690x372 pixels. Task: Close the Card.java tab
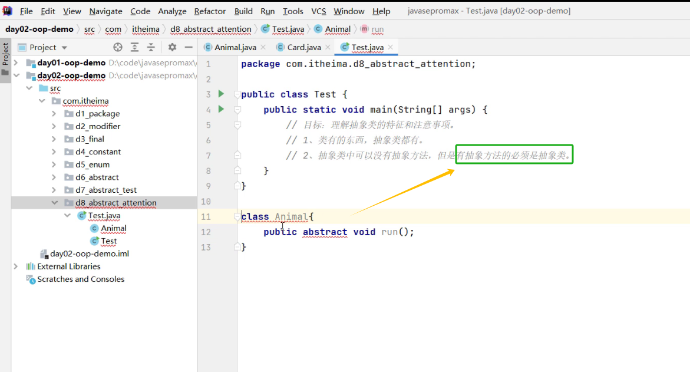328,47
